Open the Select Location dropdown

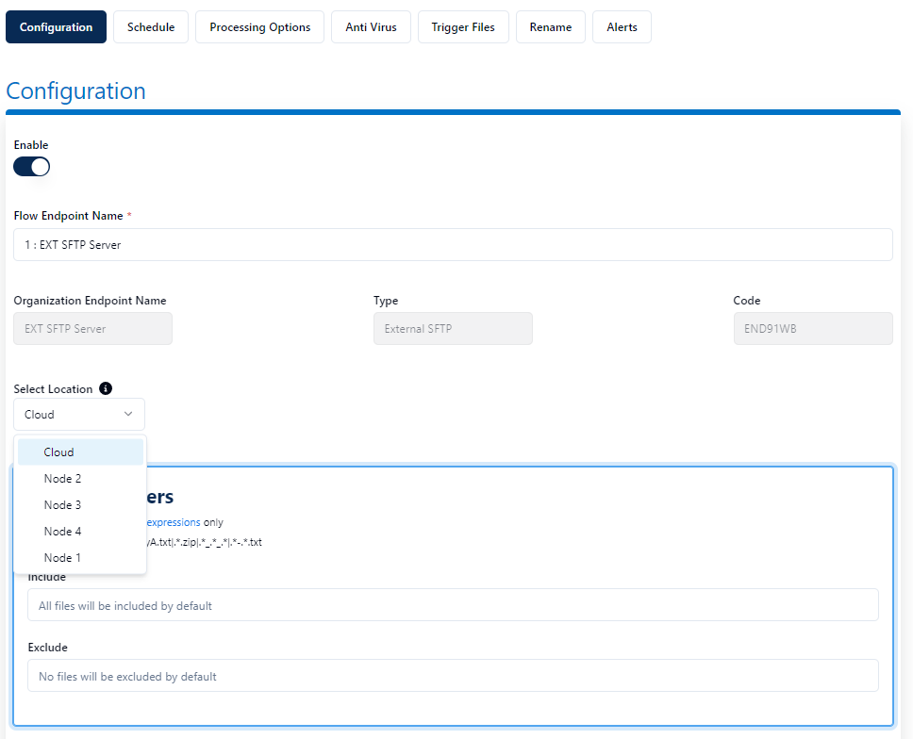coord(79,415)
